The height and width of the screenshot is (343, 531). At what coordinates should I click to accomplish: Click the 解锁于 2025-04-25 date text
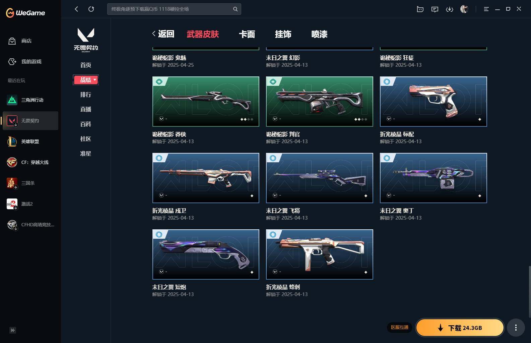coord(173,65)
